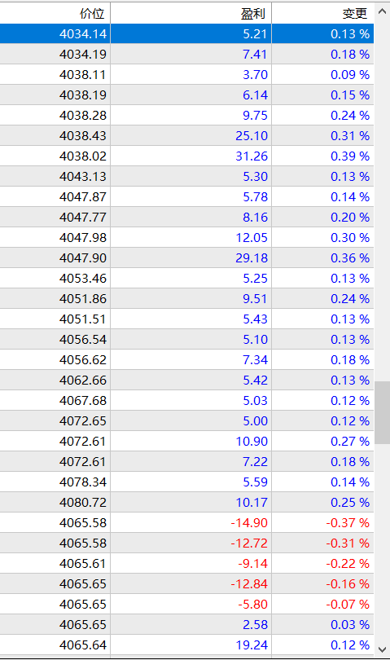Click the 价位 column header
Viewport: 390px width, 660px height.
(55, 13)
